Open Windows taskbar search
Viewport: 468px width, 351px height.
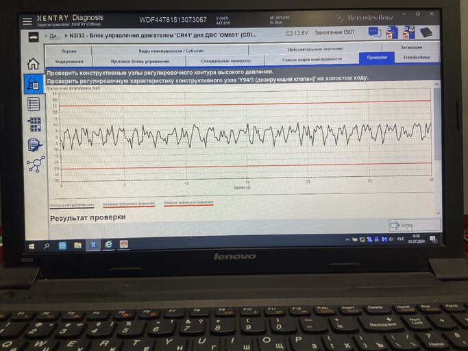(47, 246)
